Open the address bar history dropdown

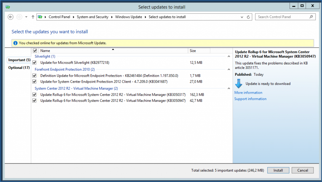[242, 17]
